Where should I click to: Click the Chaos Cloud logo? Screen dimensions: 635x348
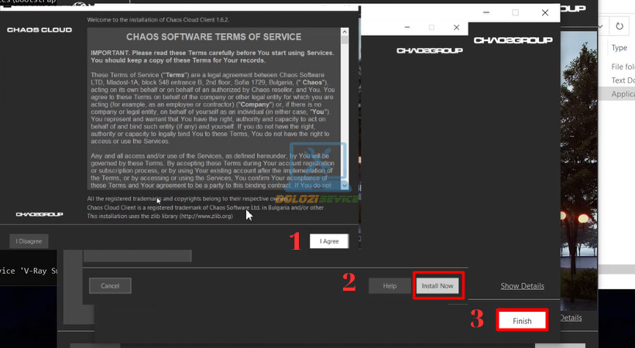[39, 29]
